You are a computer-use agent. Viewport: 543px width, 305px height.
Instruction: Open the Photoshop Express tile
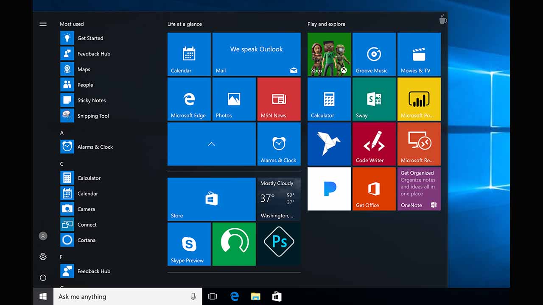click(x=279, y=244)
